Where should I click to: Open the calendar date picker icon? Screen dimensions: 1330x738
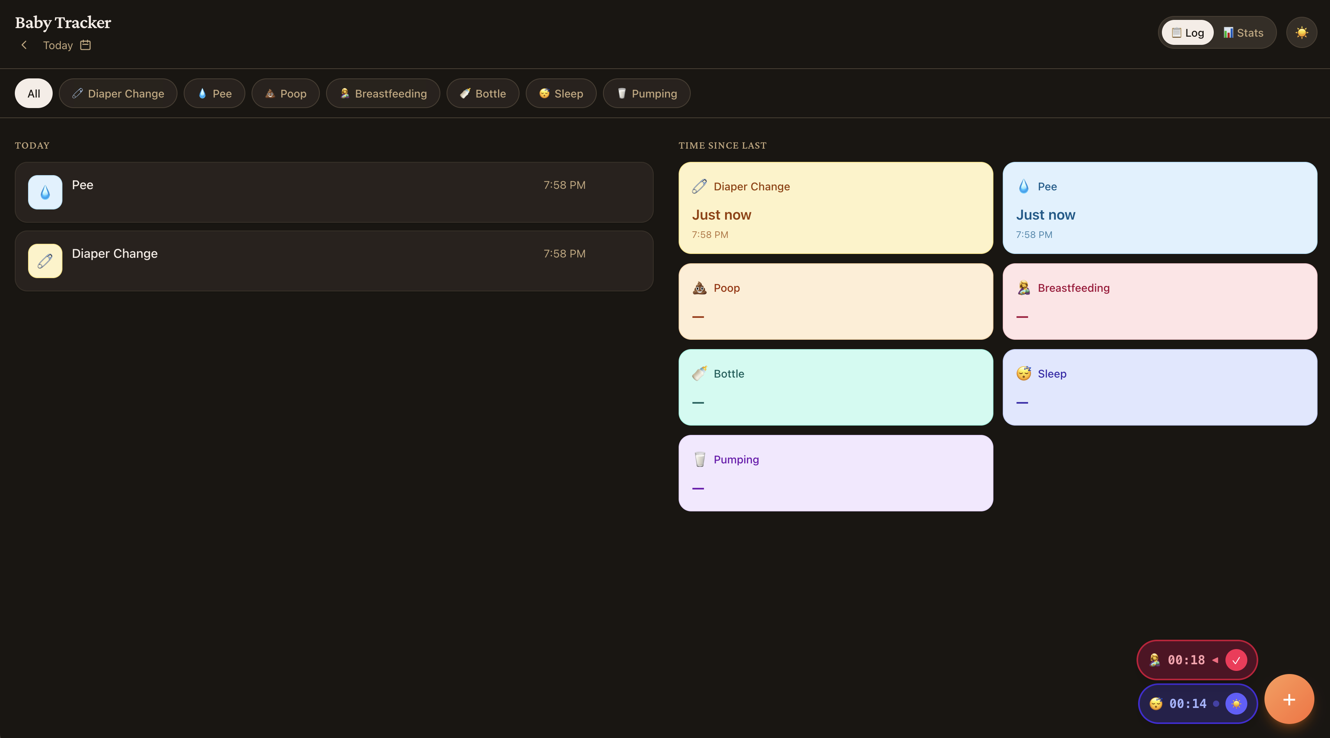[x=86, y=45]
